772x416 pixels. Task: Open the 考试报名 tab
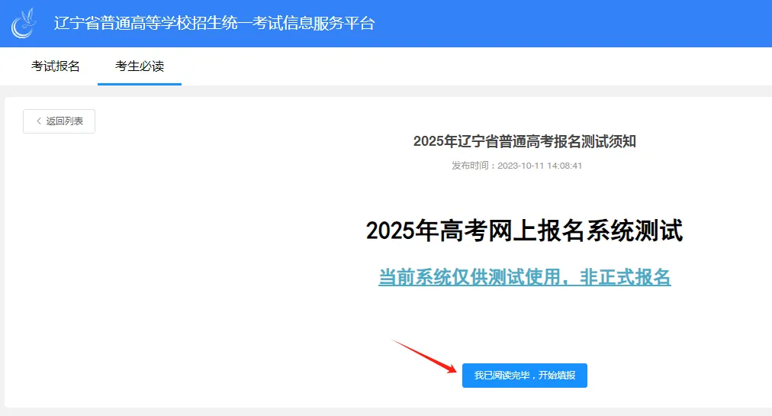pyautogui.click(x=56, y=66)
